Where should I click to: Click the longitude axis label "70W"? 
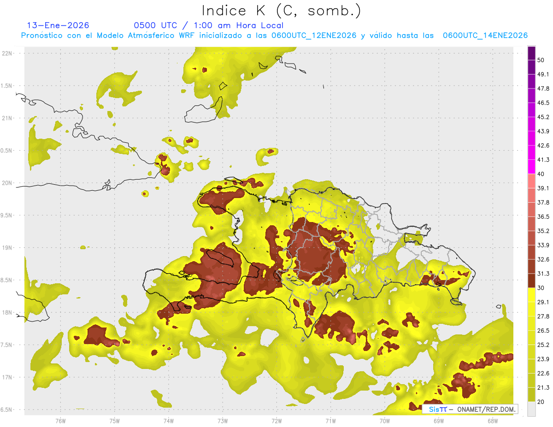(385, 420)
